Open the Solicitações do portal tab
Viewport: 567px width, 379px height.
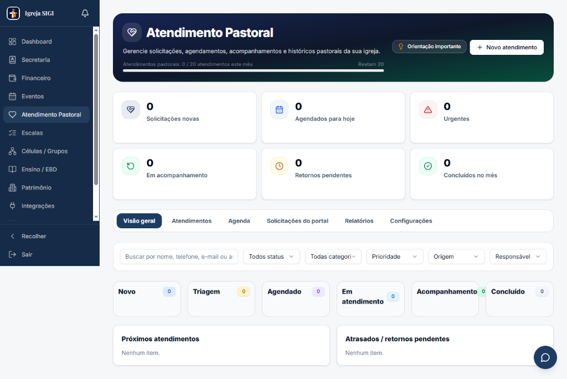(297, 221)
